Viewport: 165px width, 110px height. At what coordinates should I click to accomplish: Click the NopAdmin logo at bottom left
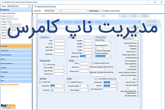click(8, 106)
